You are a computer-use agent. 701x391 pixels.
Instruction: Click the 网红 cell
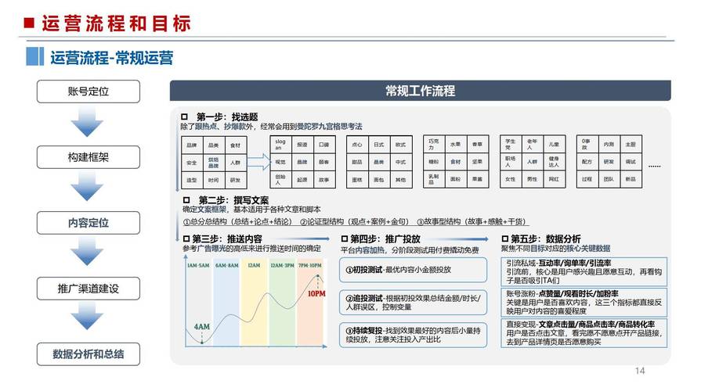[555, 179]
